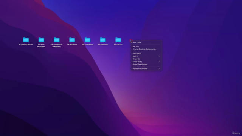Click the Udemy watermark logo

click(236, 133)
